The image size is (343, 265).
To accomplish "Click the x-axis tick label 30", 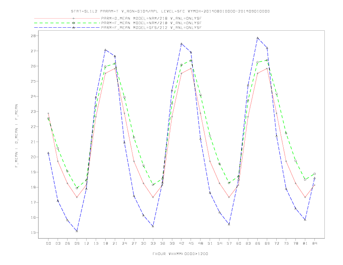I will point(143,243).
